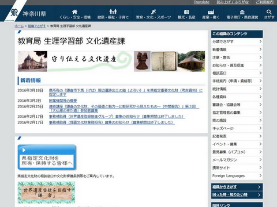The image size is (277, 207).
Task: Open the camera icon for 観光・名産
Action: pyautogui.click(x=186, y=12)
